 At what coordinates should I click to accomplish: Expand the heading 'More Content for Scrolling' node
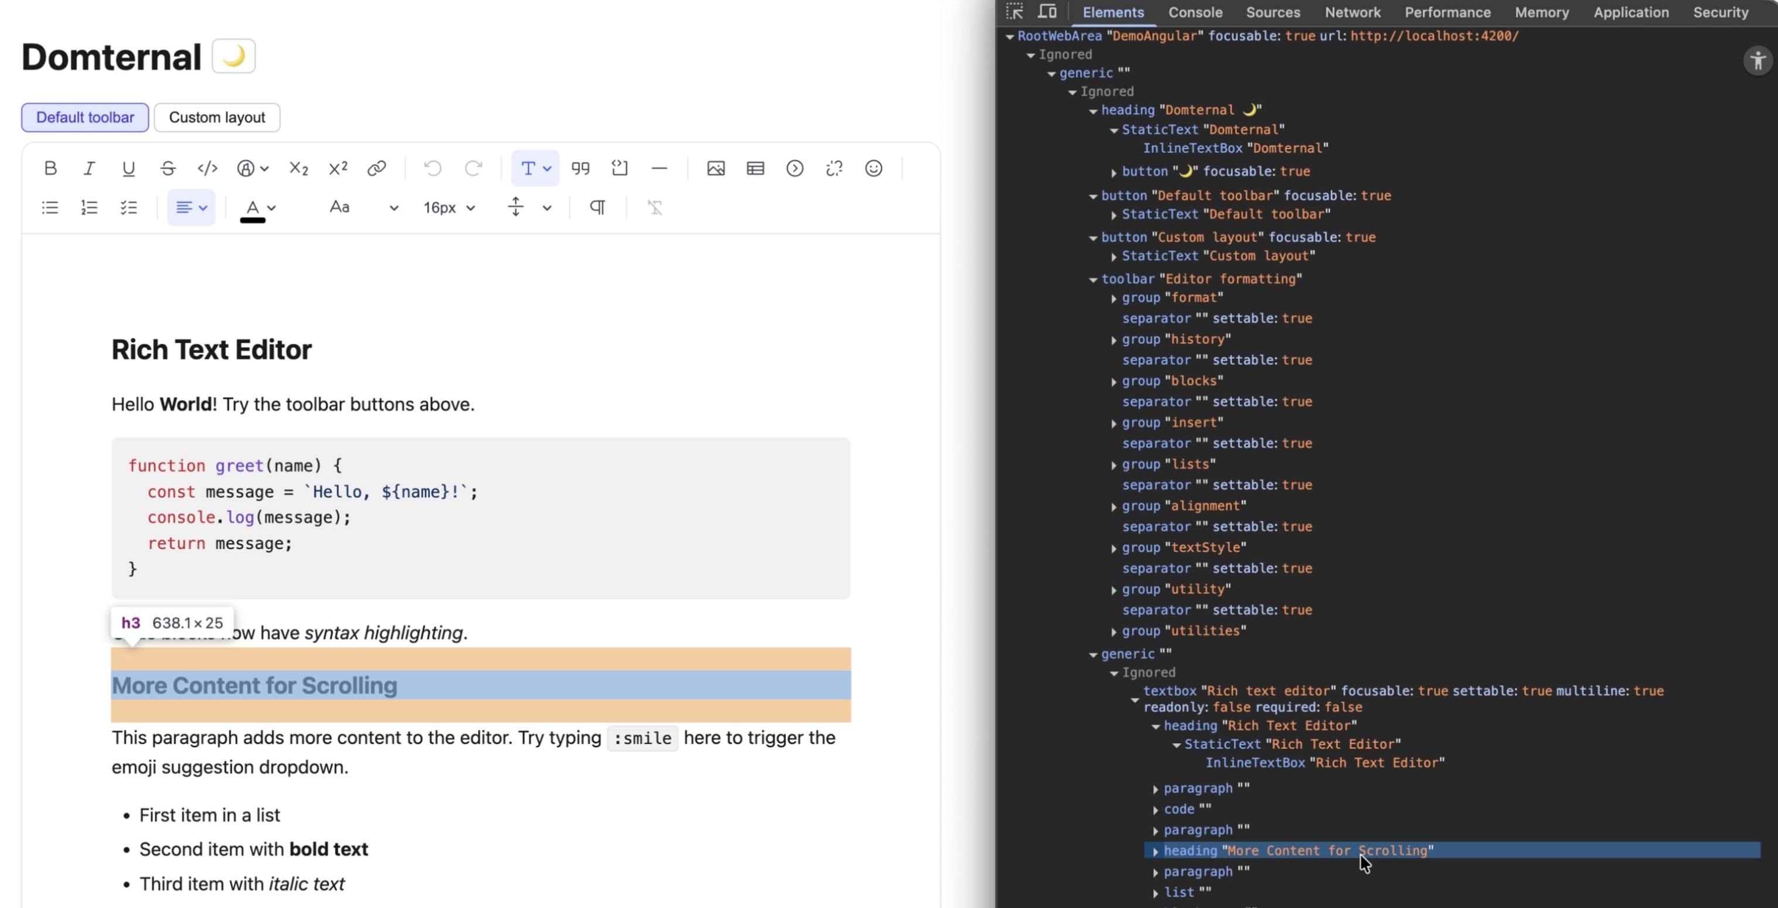[x=1156, y=851]
